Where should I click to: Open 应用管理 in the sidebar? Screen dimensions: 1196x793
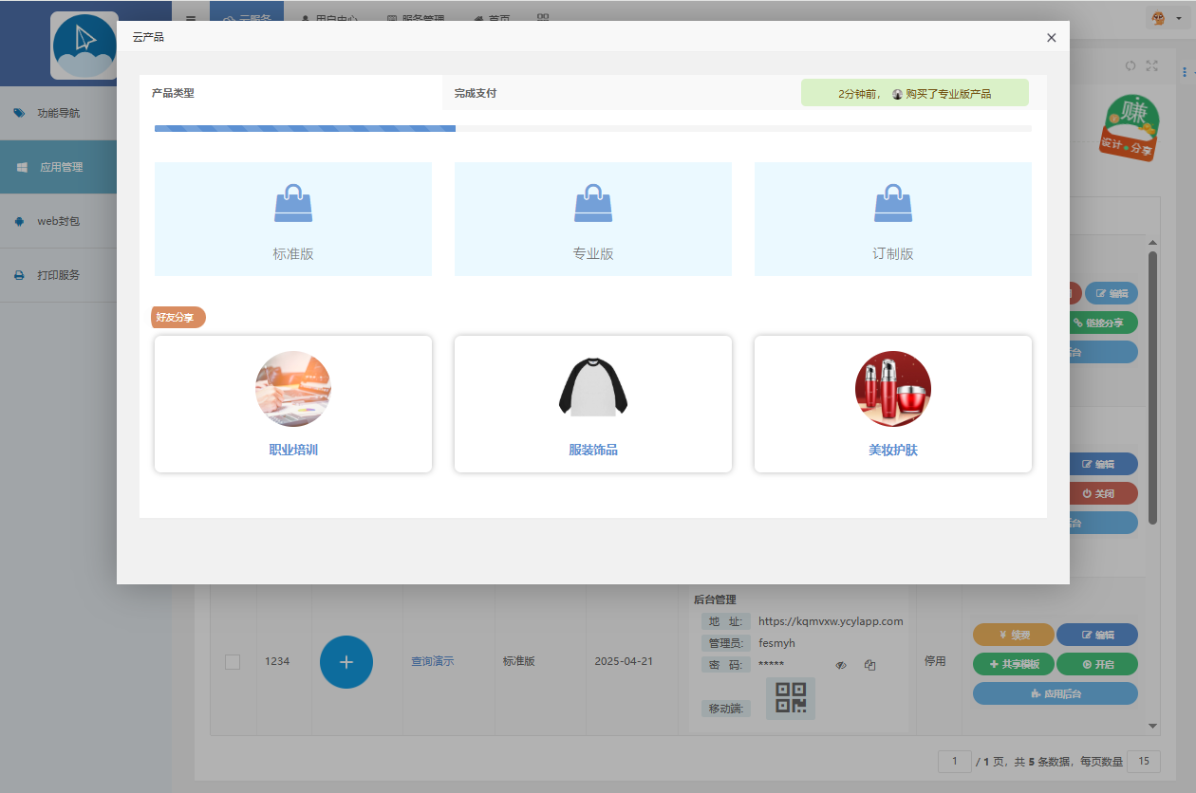point(59,167)
